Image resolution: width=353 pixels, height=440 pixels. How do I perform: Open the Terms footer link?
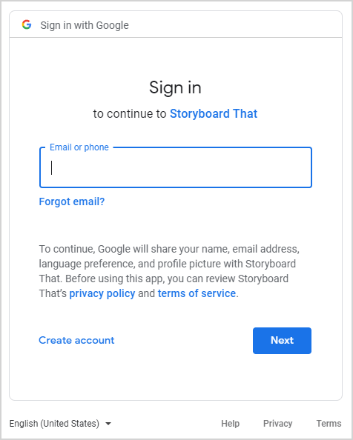click(x=329, y=424)
